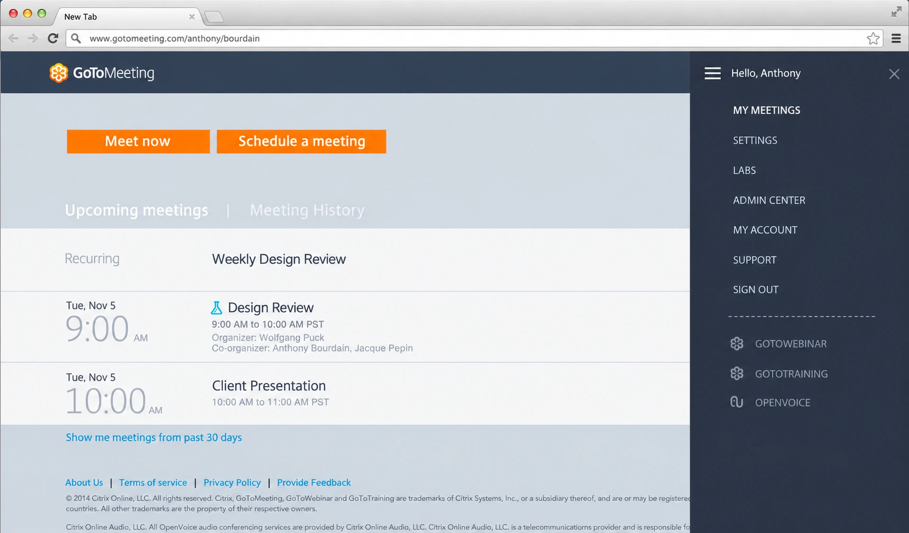
Task: Click the macOS green zoom button
Action: point(42,13)
